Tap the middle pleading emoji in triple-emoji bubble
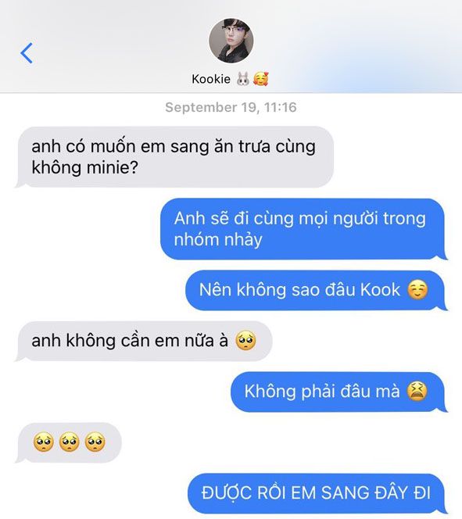The image size is (462, 519). 69,442
